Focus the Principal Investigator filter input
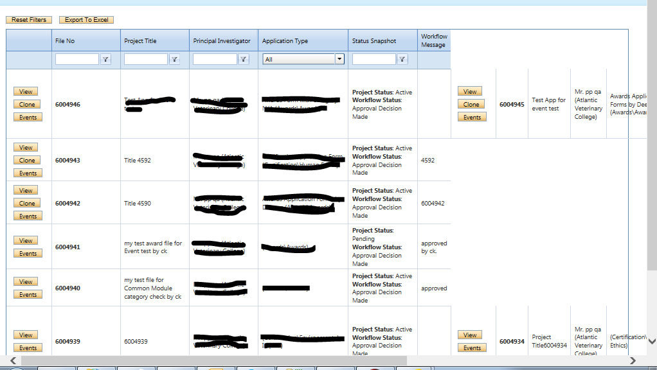 pyautogui.click(x=215, y=60)
